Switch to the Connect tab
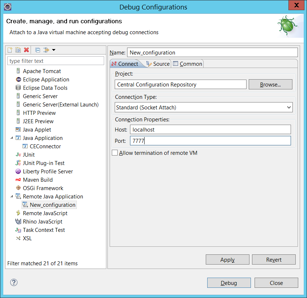This screenshot has height=298, width=307. [125, 64]
